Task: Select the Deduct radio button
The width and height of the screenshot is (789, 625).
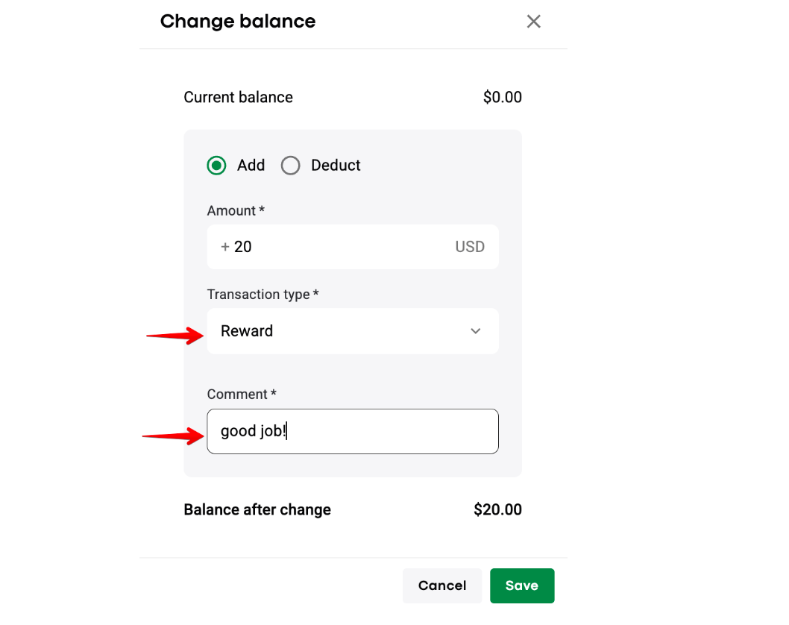Action: tap(291, 166)
